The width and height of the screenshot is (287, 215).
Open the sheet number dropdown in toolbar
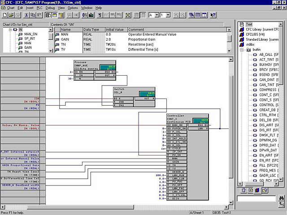point(168,15)
